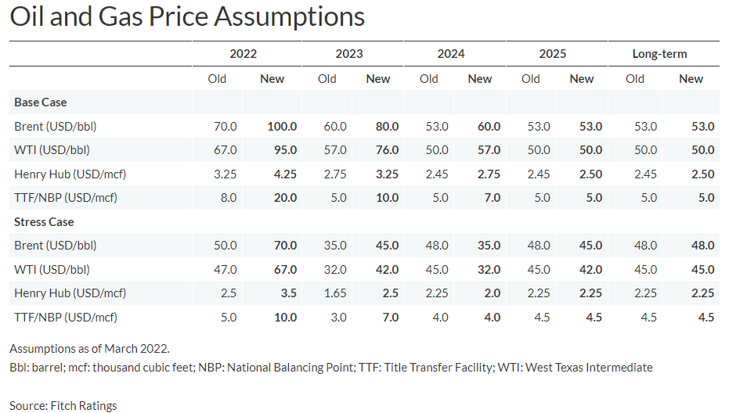
Task: Click the "Assumptions as of March 2022" note
Action: point(89,349)
